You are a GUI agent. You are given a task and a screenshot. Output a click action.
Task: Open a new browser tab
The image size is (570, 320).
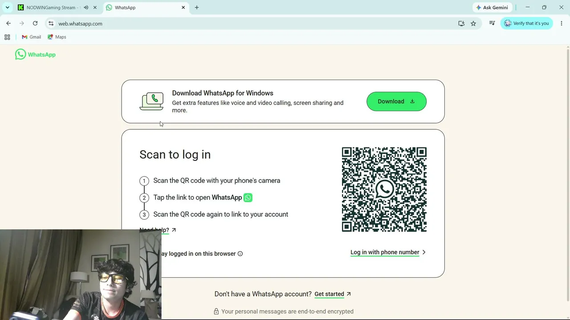coord(197,8)
